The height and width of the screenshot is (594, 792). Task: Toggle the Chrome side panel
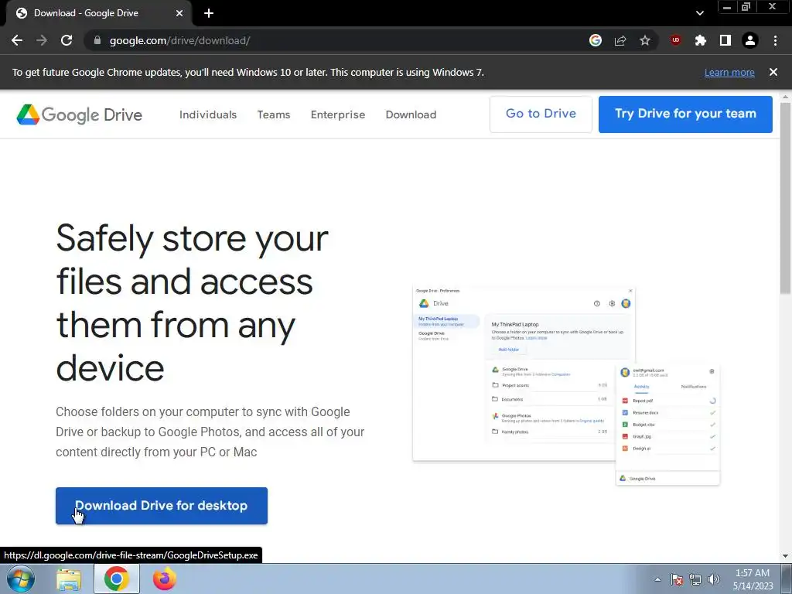coord(725,40)
